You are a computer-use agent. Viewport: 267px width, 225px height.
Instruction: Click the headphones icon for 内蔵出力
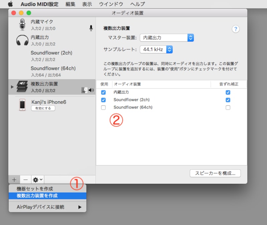point(22,40)
